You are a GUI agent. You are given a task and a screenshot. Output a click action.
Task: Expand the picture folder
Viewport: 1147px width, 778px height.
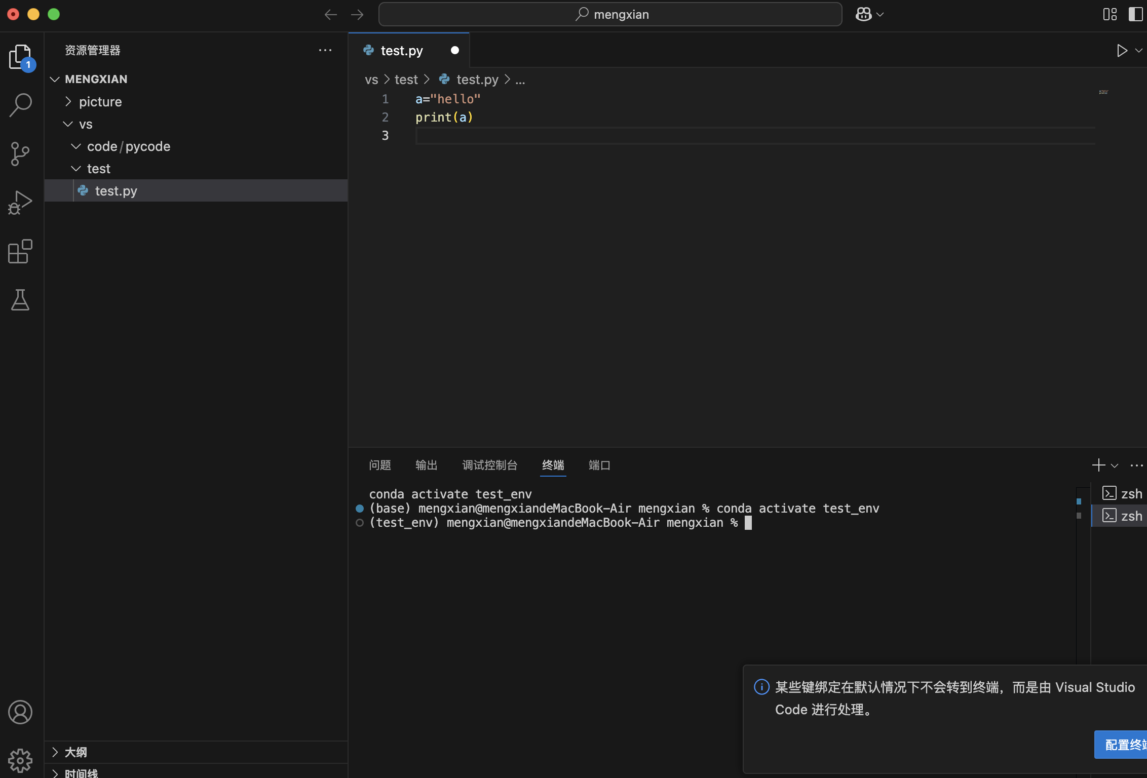[100, 102]
